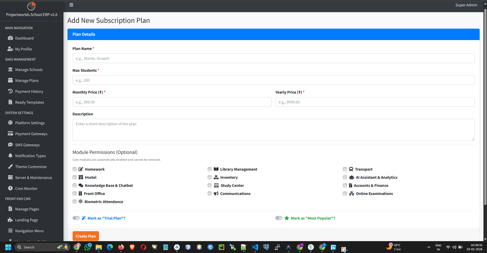Open SMS Gateways via its chat icon

[x=10, y=145]
